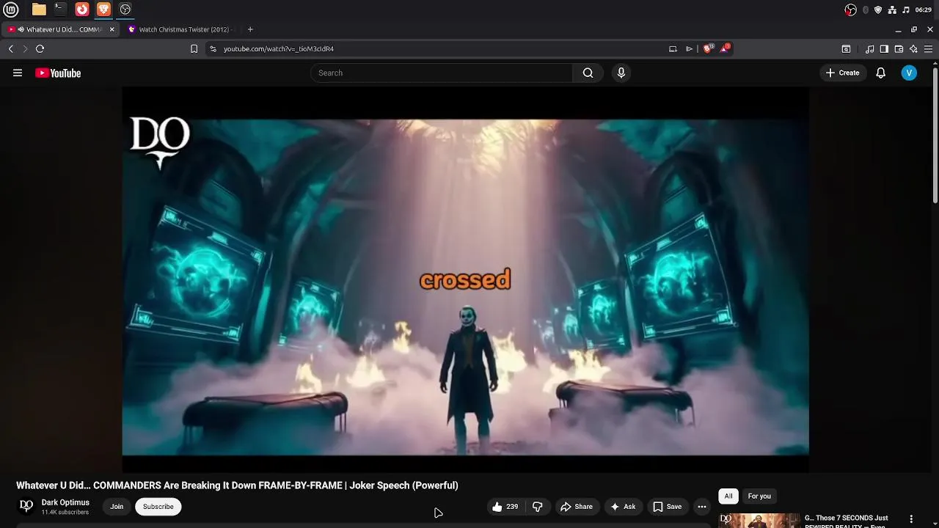Open the recommended Those 7 SECONDS video thumbnail
The height and width of the screenshot is (528, 939).
click(759, 520)
